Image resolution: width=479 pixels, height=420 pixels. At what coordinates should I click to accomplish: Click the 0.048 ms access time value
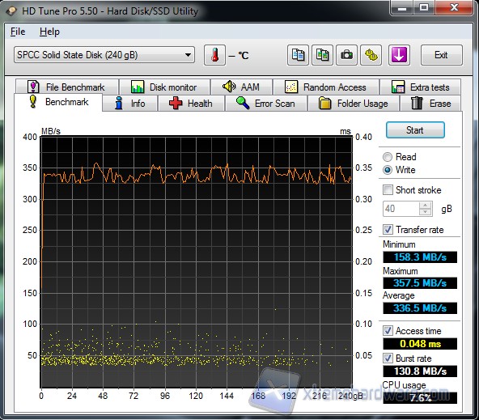point(420,344)
